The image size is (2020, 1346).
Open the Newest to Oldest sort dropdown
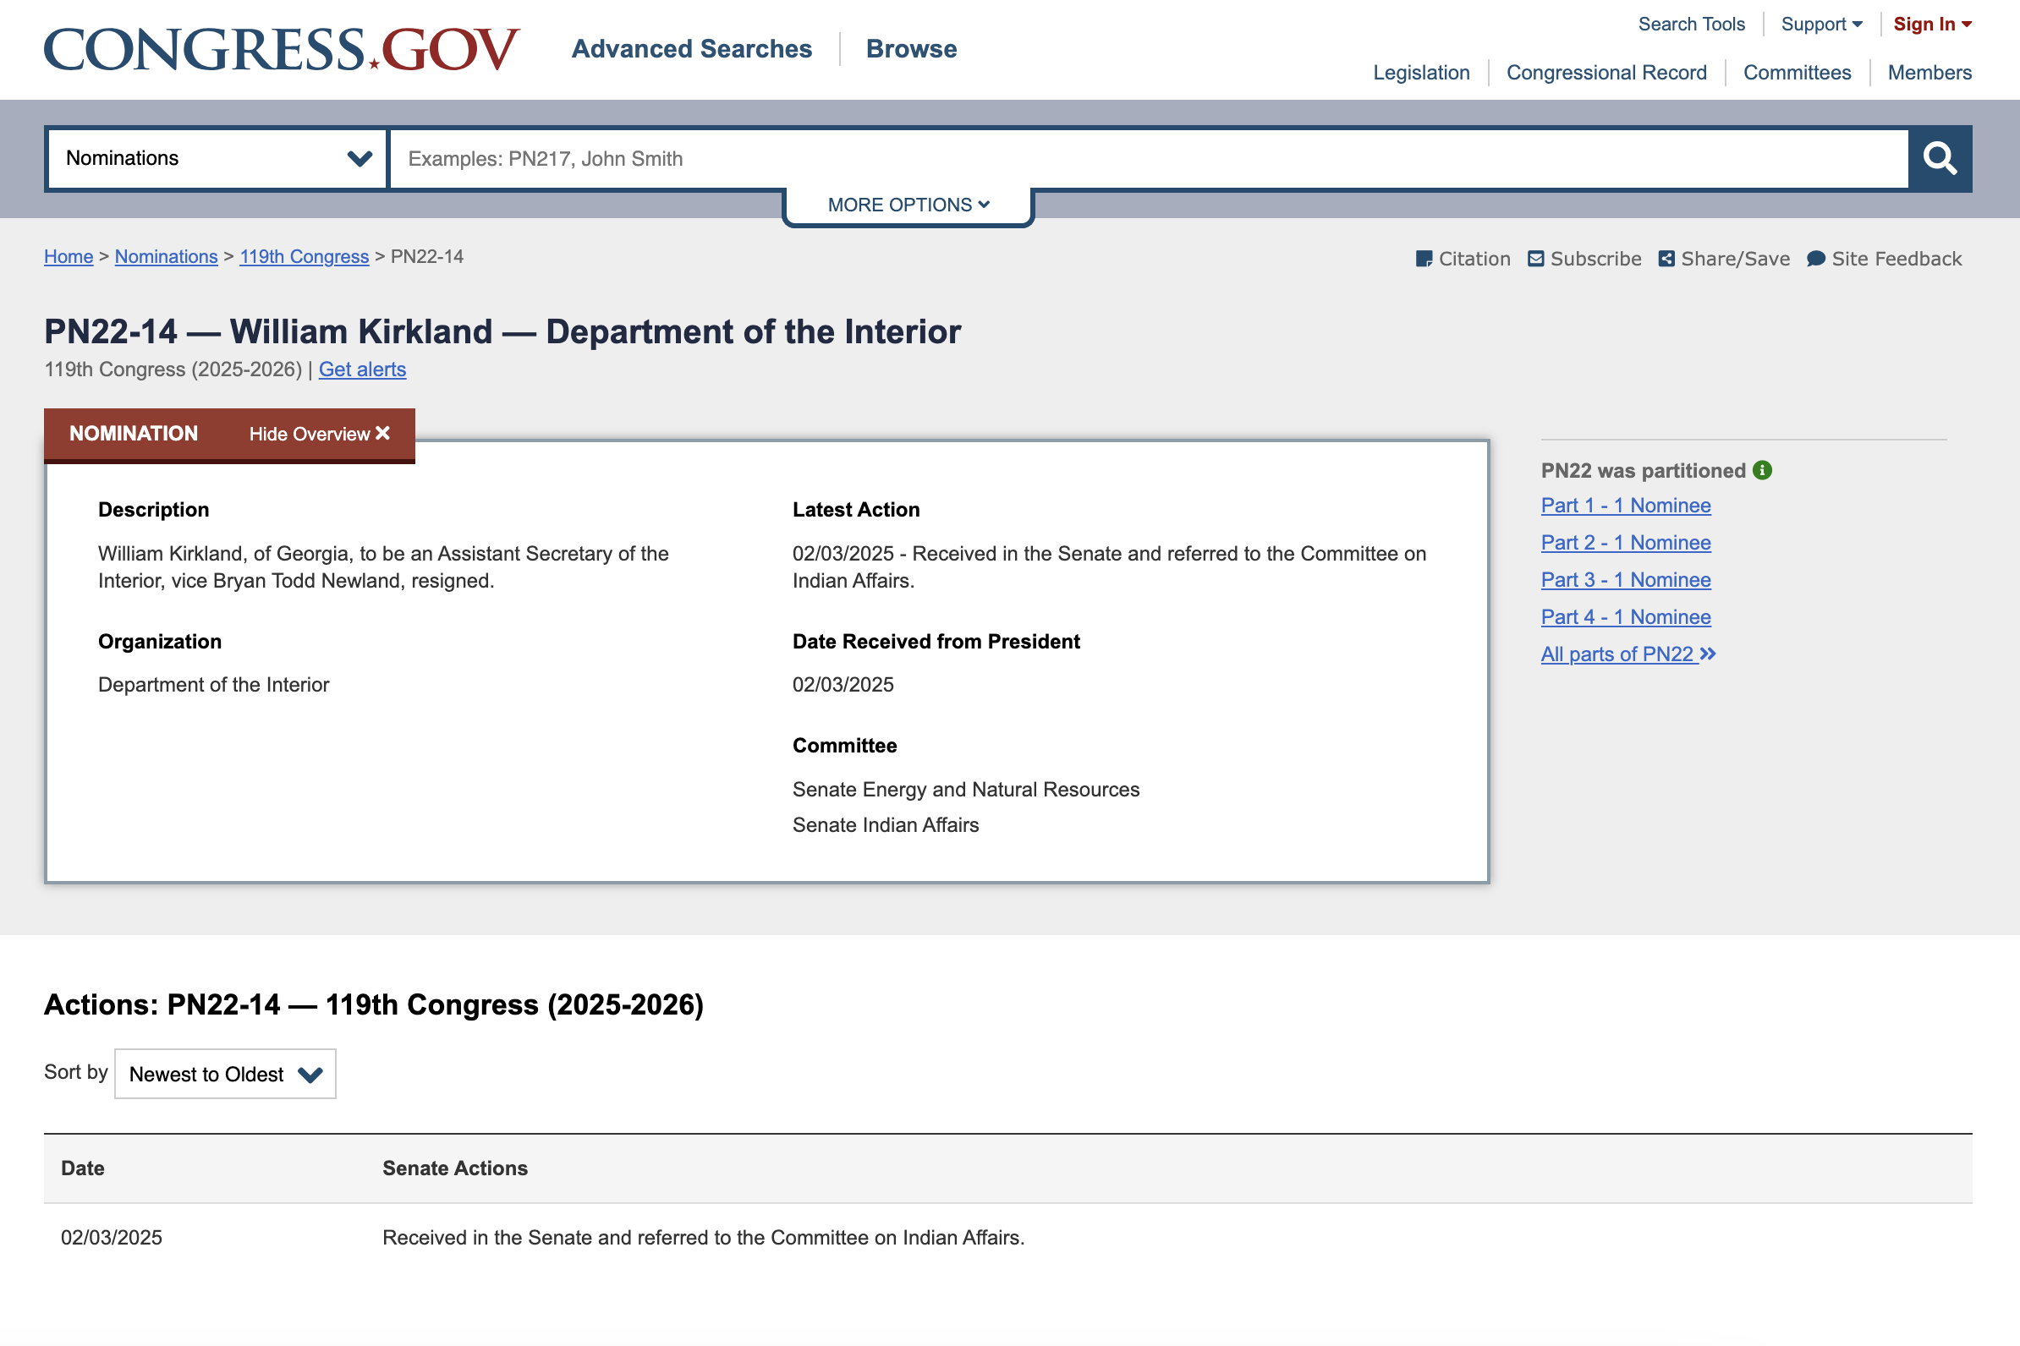225,1074
